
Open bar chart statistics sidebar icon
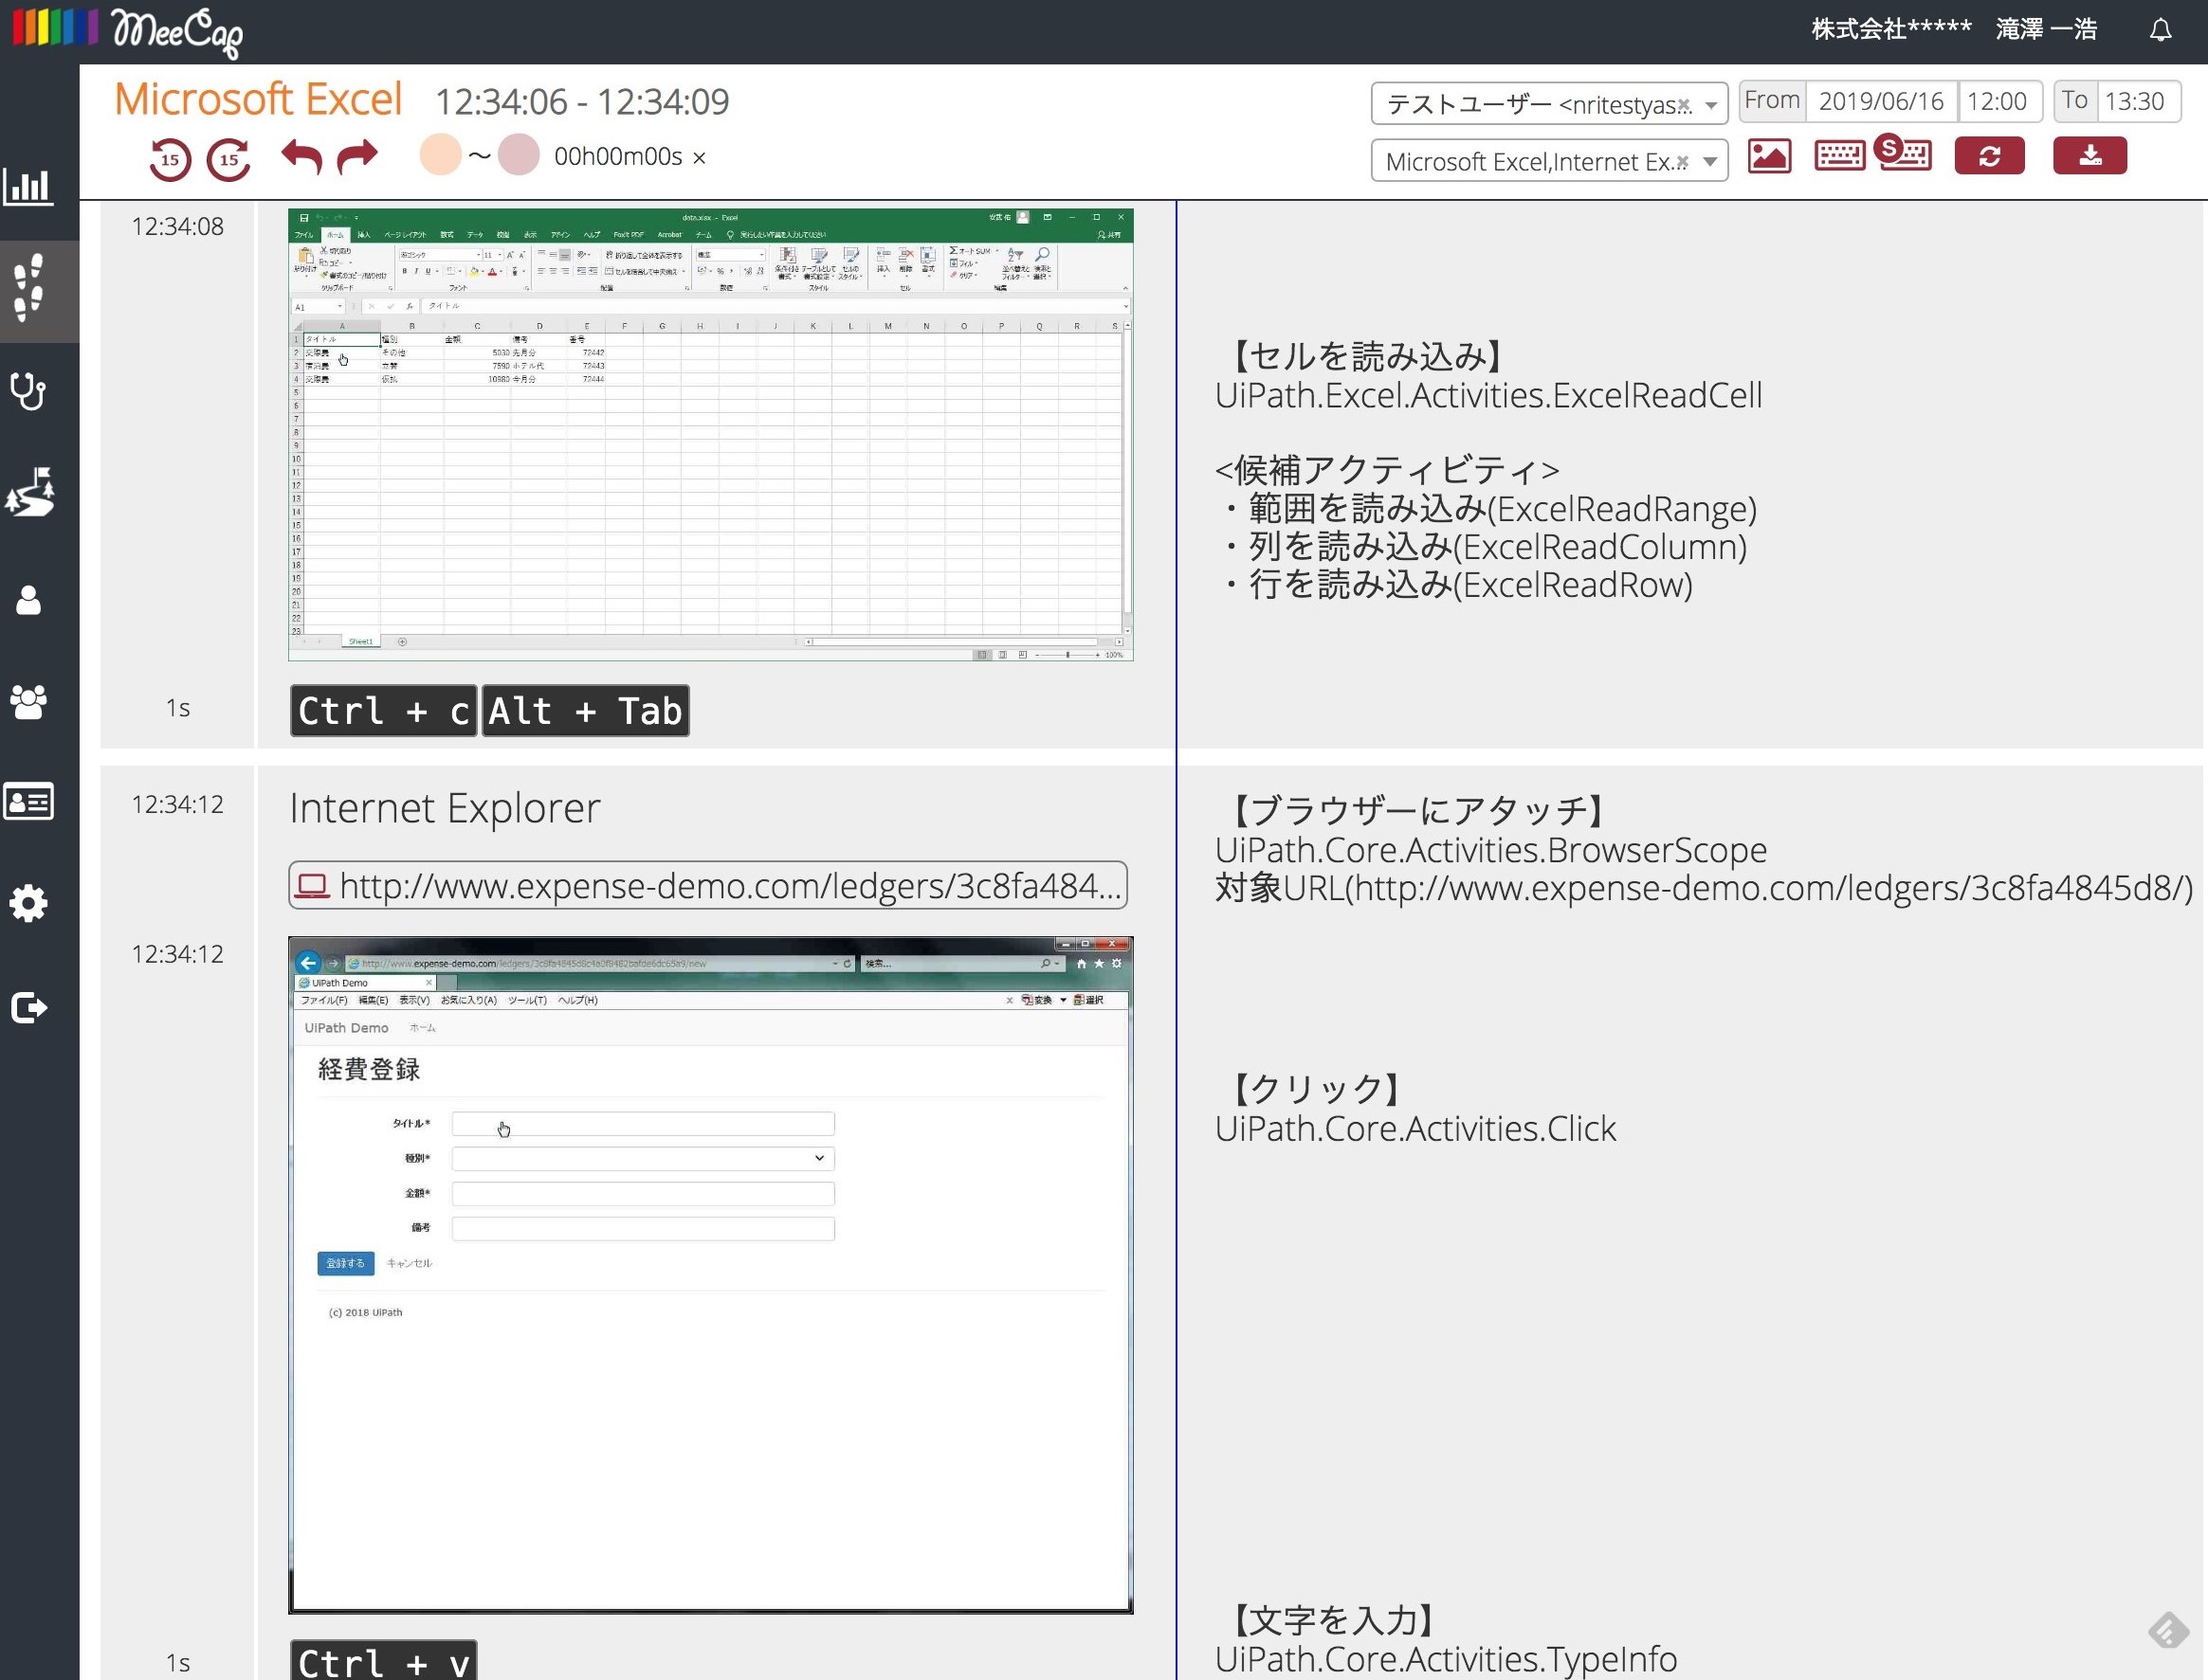[x=28, y=186]
